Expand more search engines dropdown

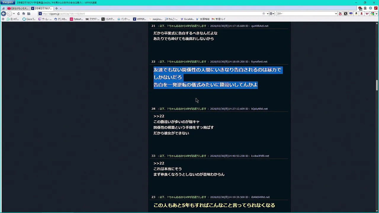376,14
